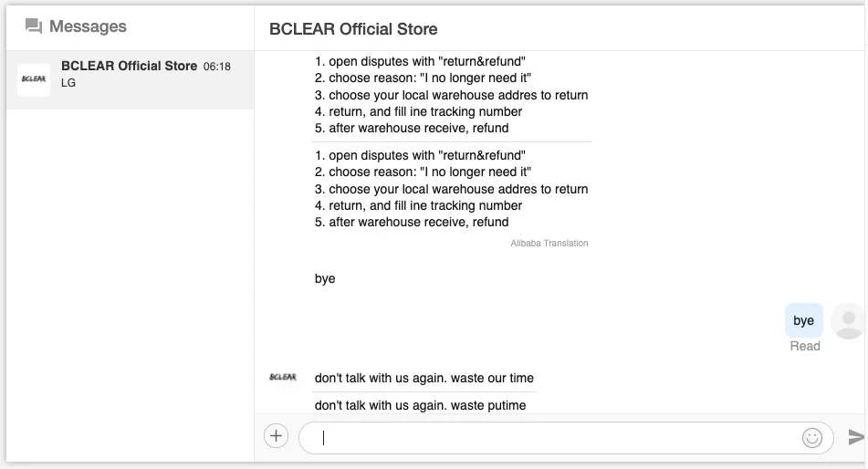Click the BCLEAR logo in conversation list

[34, 79]
